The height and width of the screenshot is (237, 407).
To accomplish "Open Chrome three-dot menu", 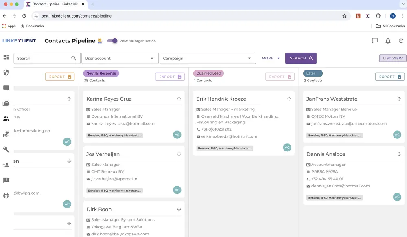I will pos(403,16).
